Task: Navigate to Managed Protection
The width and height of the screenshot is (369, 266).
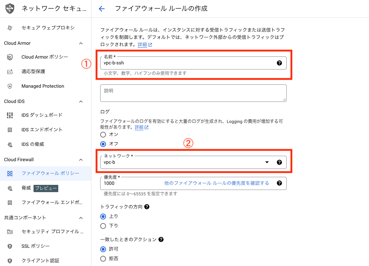Action: (43, 86)
